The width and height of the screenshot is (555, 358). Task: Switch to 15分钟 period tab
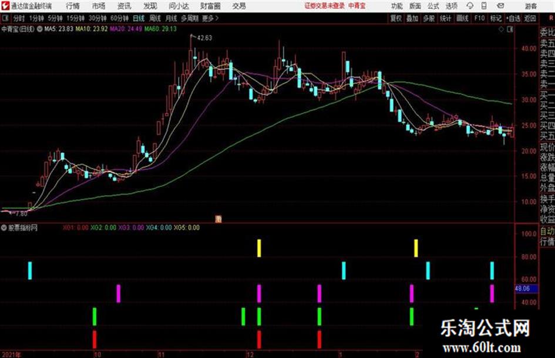(x=75, y=18)
